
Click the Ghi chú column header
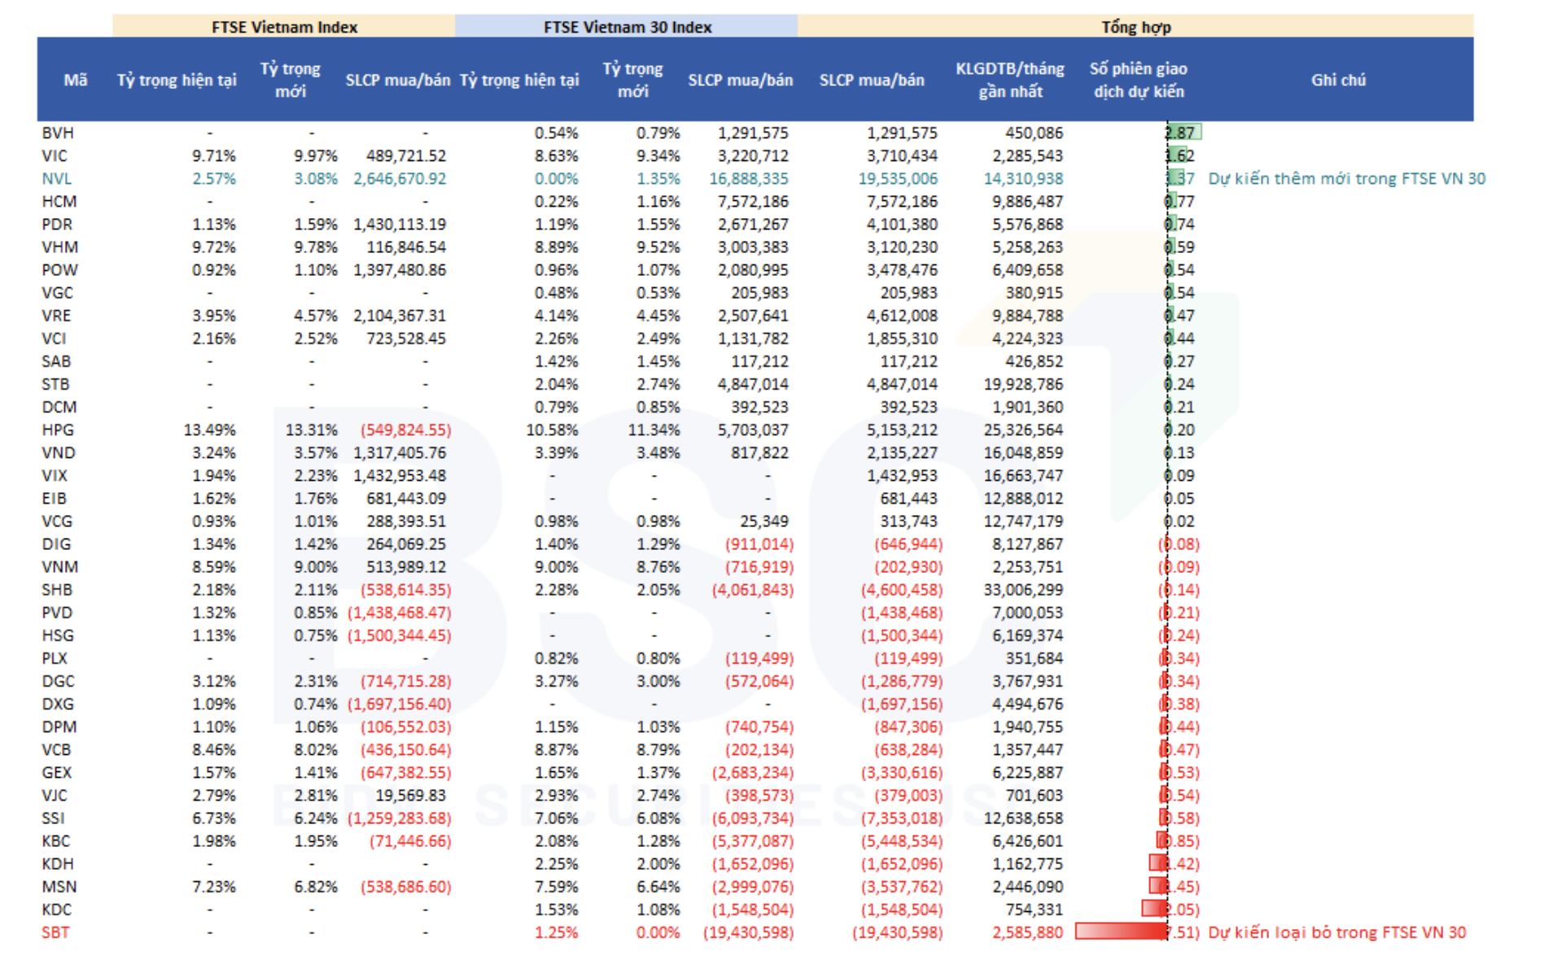[1337, 80]
